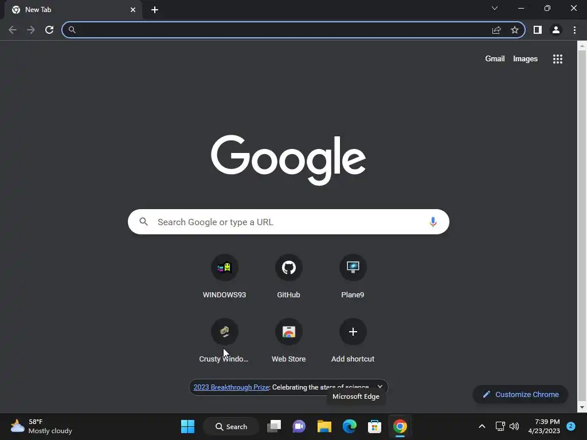Bookmark this tab with the star icon
Screen dimensions: 587x440
515,30
